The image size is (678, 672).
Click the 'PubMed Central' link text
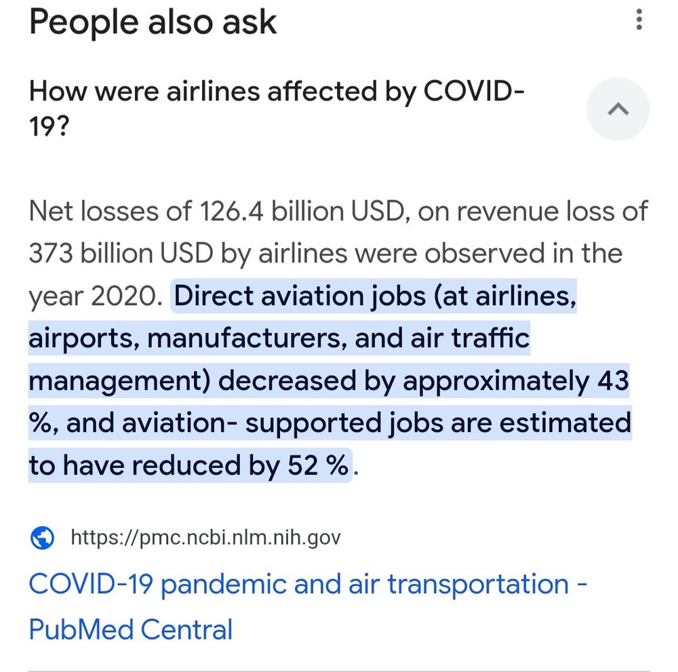point(131,629)
